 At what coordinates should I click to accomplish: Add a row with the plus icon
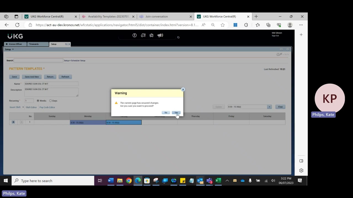13,122
